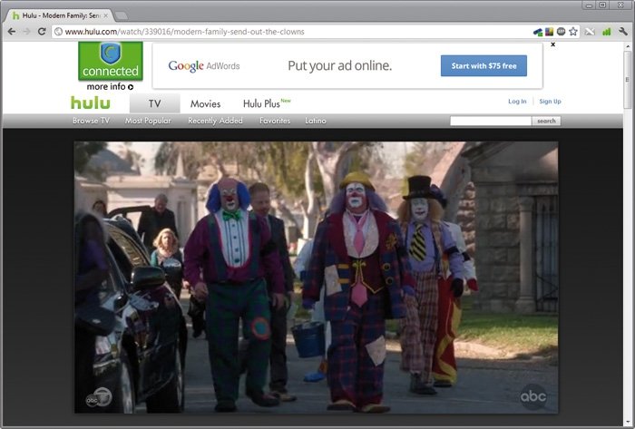Click the site info globe icon in address bar
The image size is (635, 429).
pyautogui.click(x=58, y=32)
